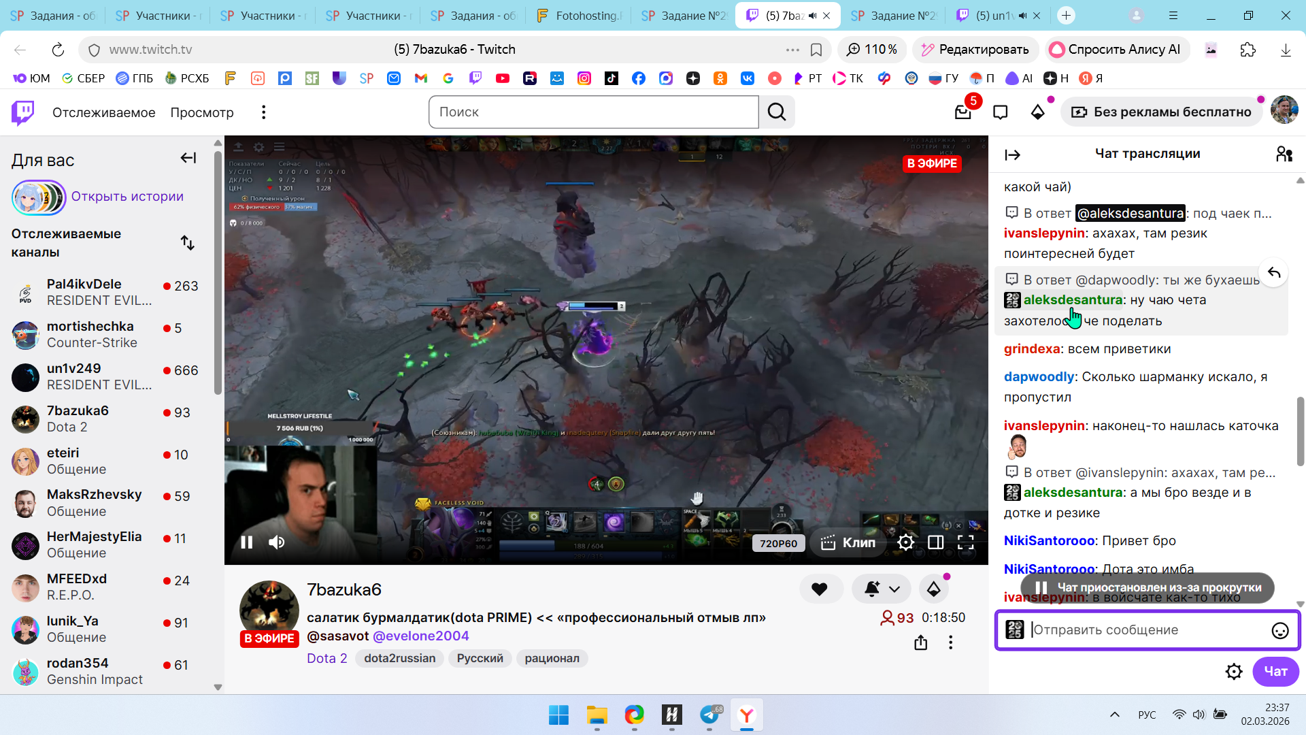Mute the stream player volume
Viewport: 1306px width, 735px height.
(x=276, y=542)
